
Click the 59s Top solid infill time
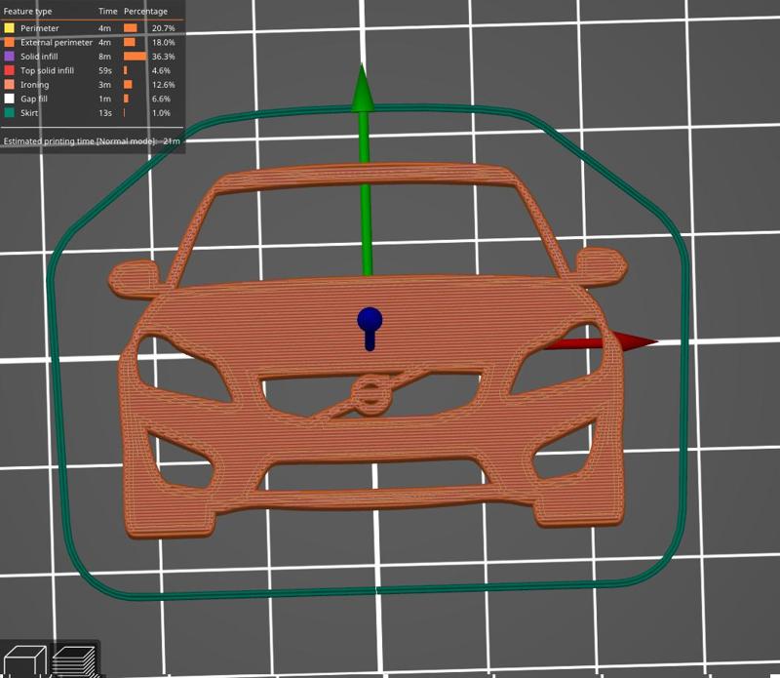[x=105, y=70]
